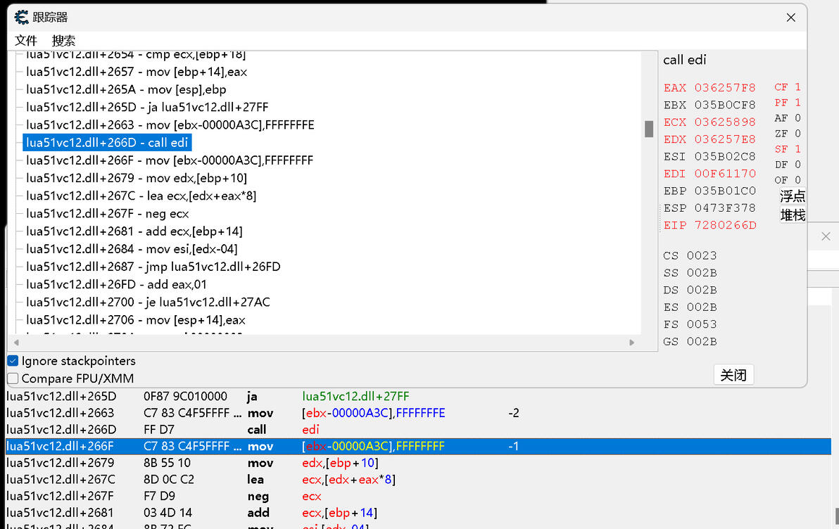
Task: Click the CS 0023 segment register
Action: coord(690,255)
